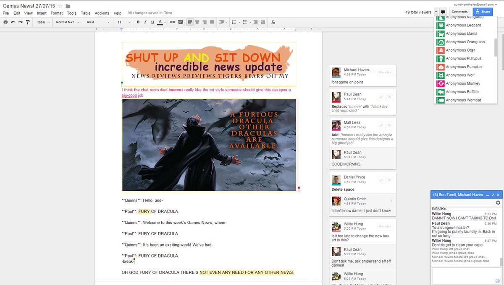Click the viewers list scrollbar
504x285 pixels.
[x=496, y=47]
